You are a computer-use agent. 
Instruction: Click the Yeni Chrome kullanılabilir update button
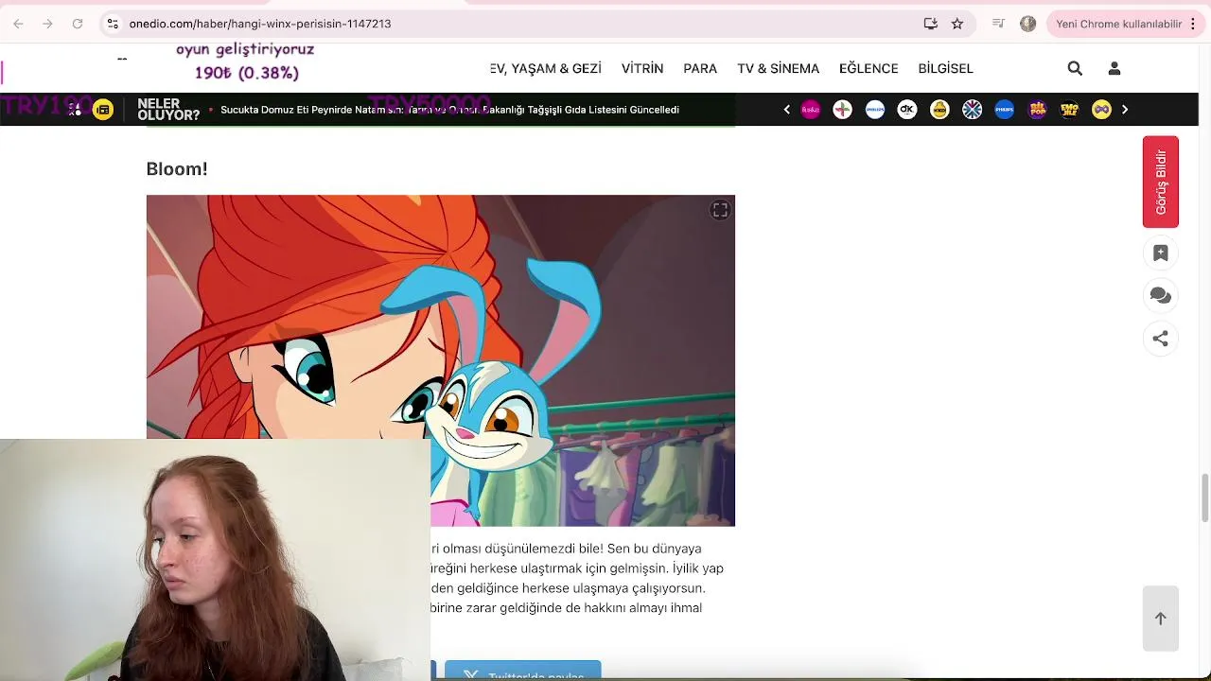(x=1119, y=24)
